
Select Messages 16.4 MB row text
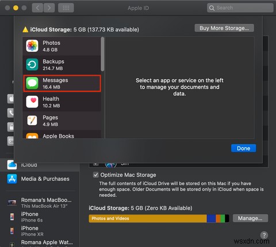[55, 83]
